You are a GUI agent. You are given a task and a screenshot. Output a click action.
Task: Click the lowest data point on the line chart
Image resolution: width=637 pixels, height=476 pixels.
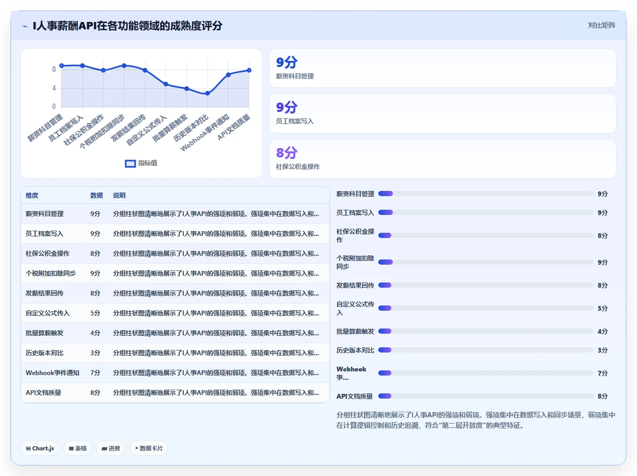click(x=207, y=93)
